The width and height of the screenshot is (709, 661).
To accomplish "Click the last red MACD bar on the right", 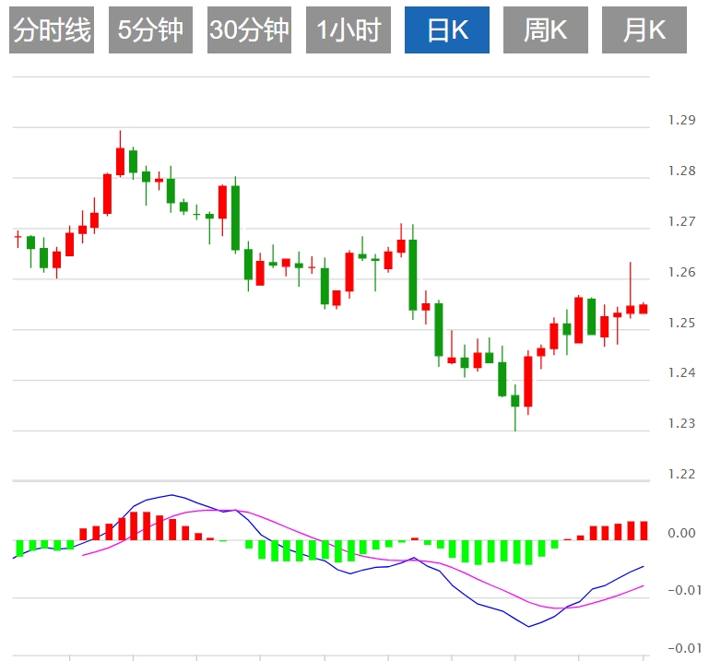I will click(x=644, y=530).
